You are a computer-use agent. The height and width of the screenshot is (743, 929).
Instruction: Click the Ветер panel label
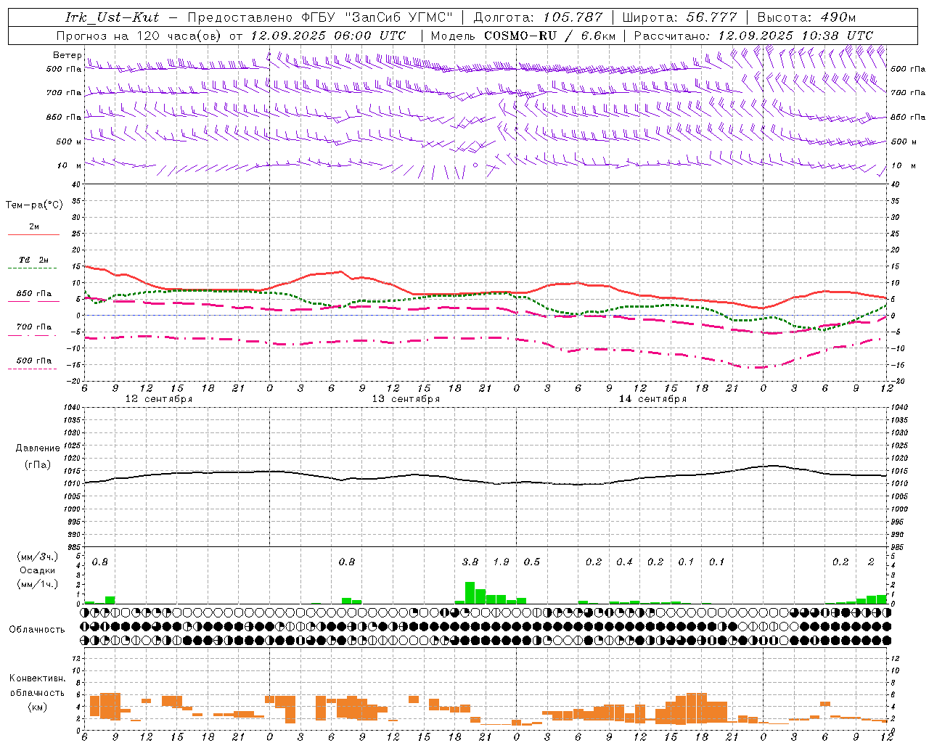pyautogui.click(x=67, y=55)
